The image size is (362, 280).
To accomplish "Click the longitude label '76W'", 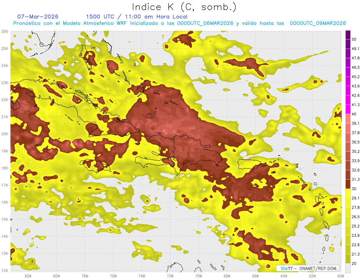I will tap(113, 276).
